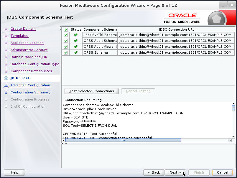Screen dimensions: 237x178
Task: Click the status checkmark beside OPSS Audit Schema
Action: [x=76, y=41]
